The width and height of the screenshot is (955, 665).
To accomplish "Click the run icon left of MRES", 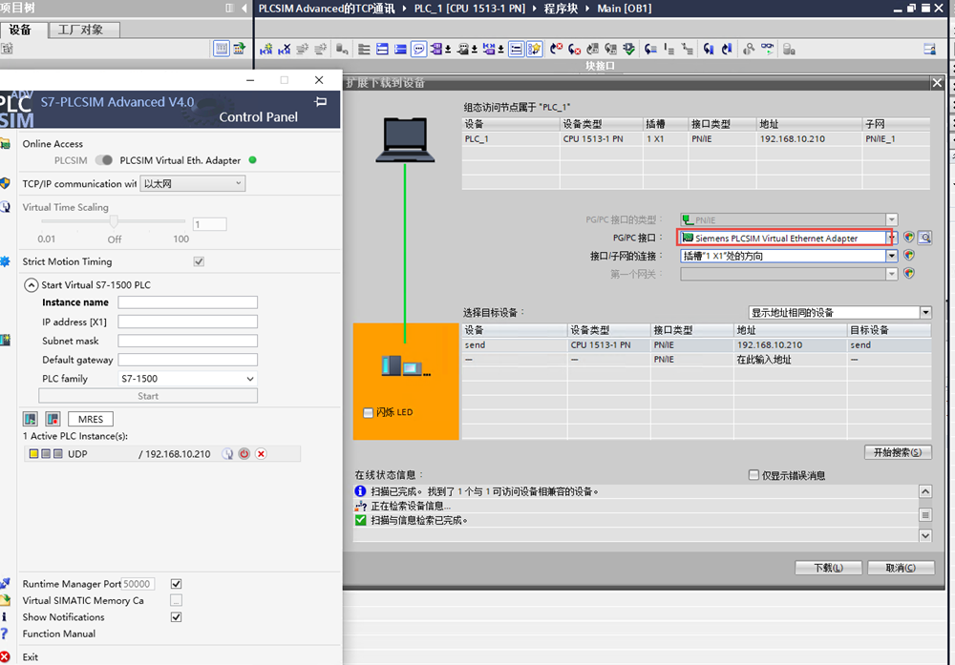I will (31, 419).
